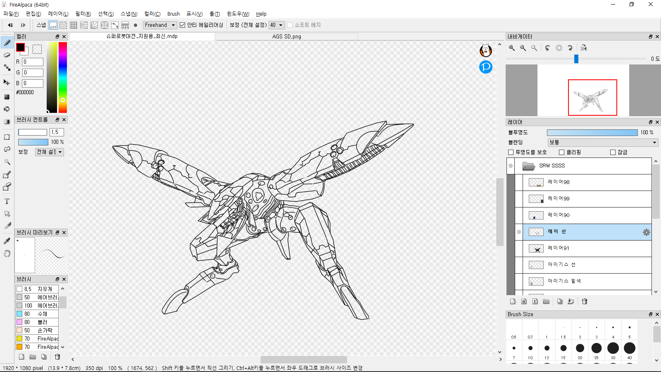Delete layer using trash icon in layer panel
Screen dimensions: 661x372
click(585, 301)
